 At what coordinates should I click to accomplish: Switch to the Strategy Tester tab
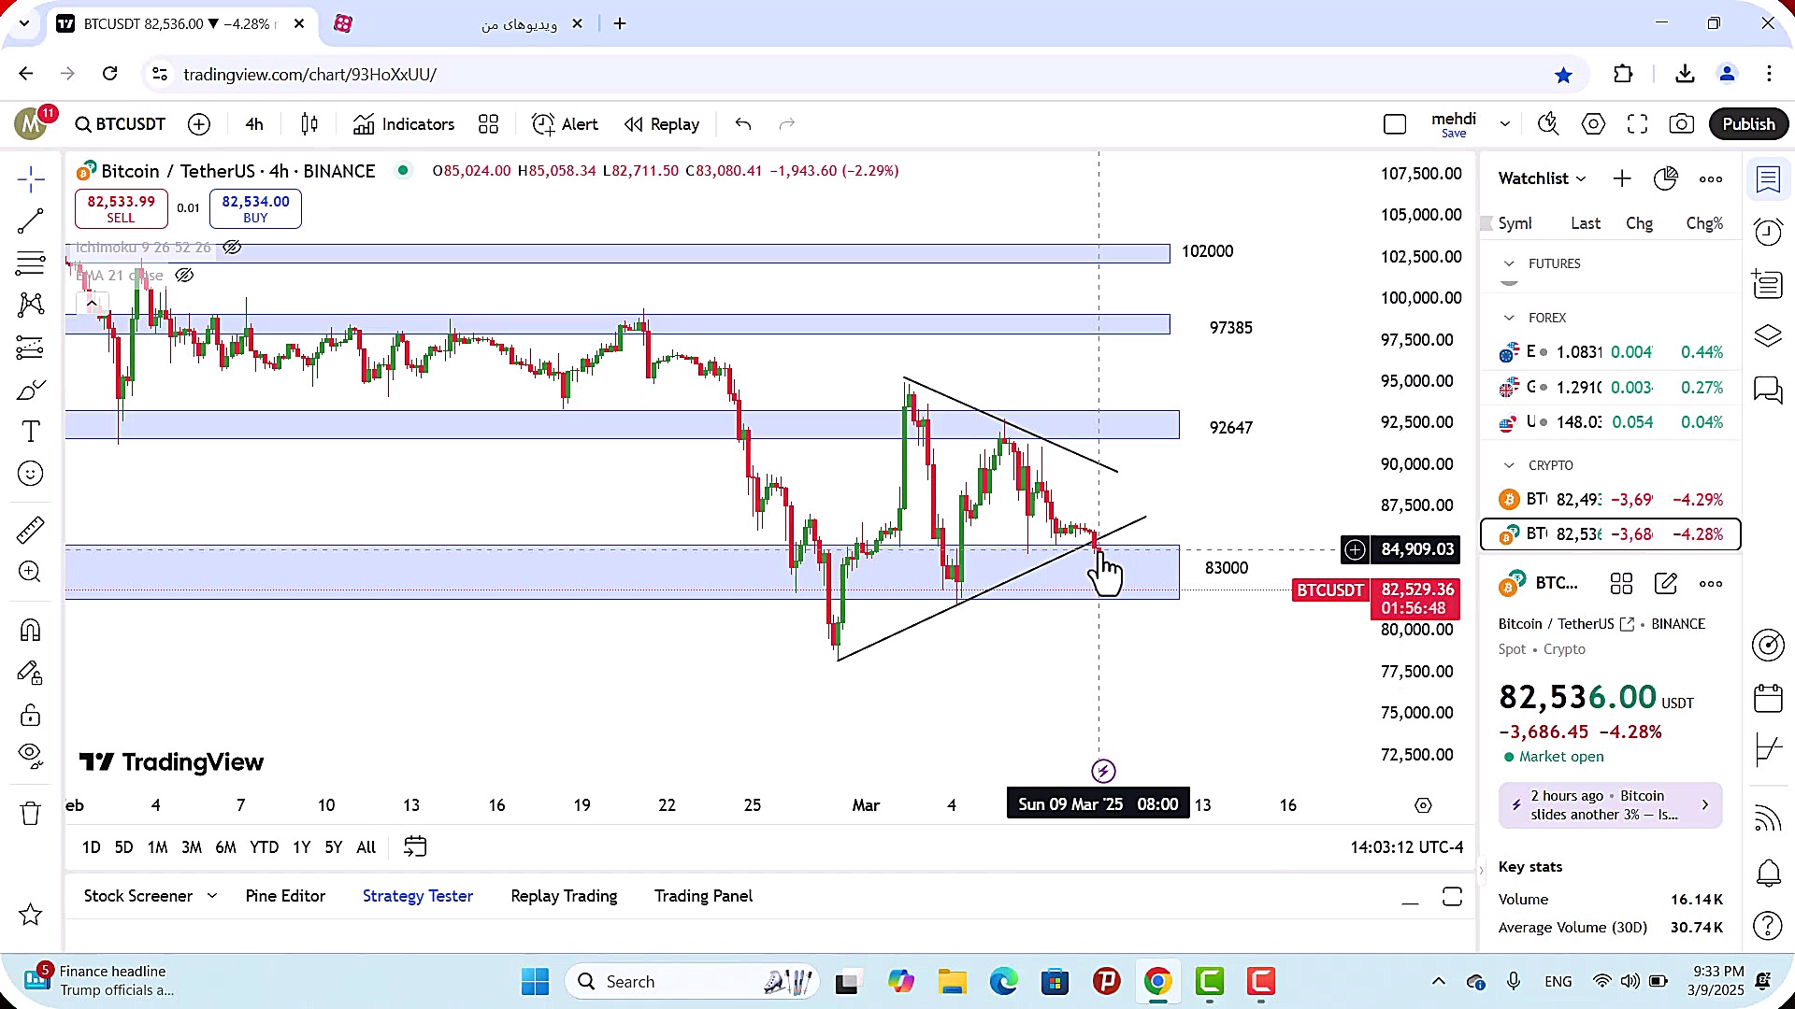pyautogui.click(x=418, y=896)
